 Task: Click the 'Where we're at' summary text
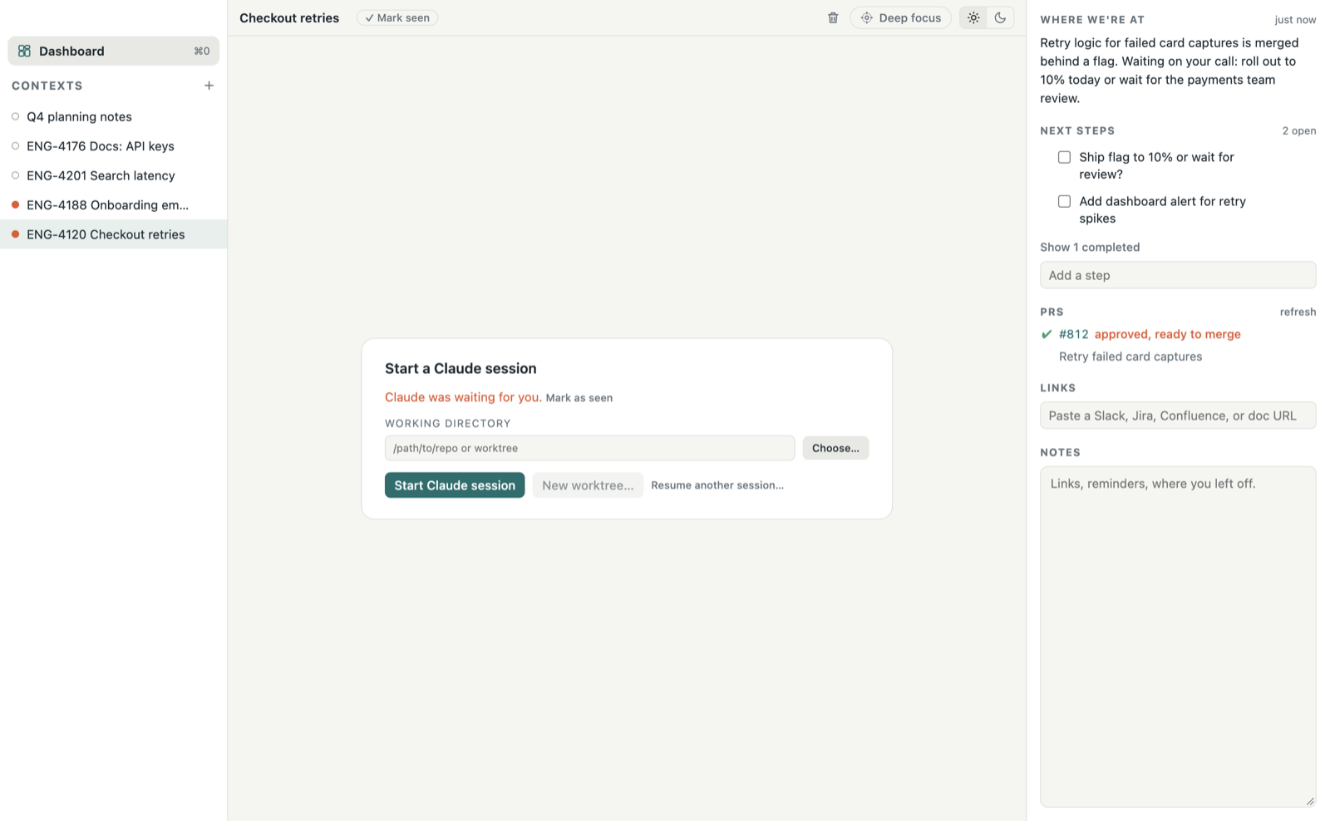tap(1170, 71)
